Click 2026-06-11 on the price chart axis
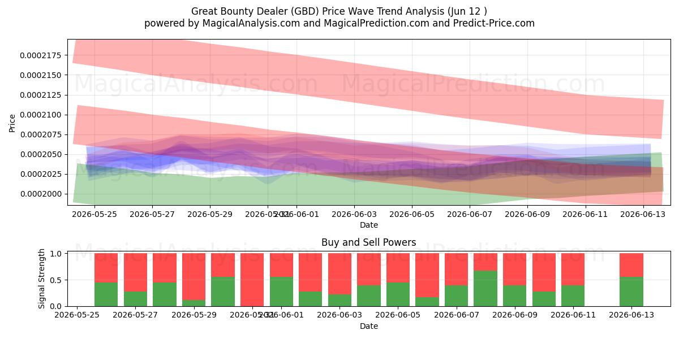The width and height of the screenshot is (679, 339). pyautogui.click(x=586, y=214)
